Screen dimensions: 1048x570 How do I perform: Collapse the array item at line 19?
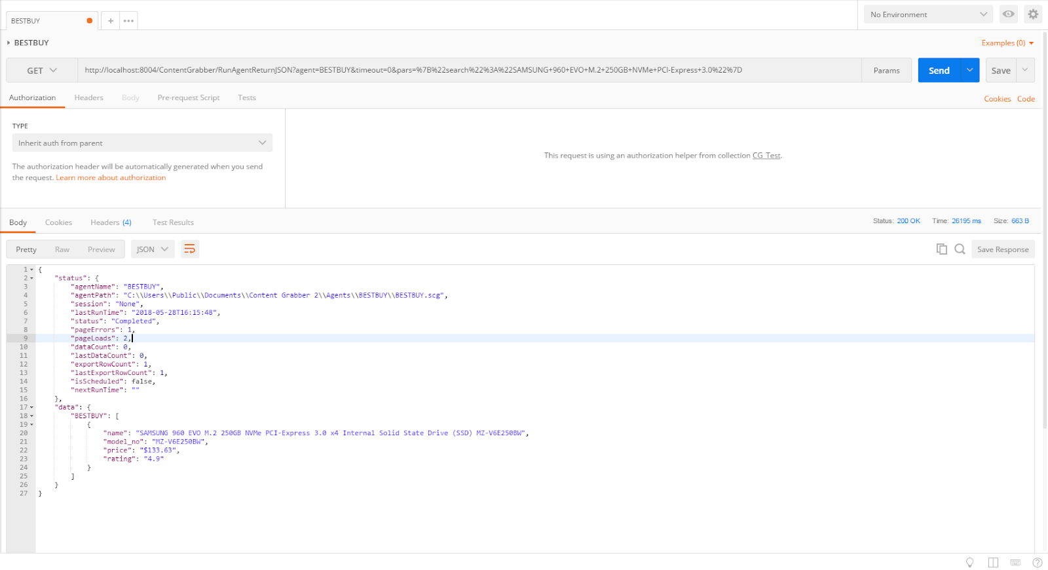tap(31, 424)
